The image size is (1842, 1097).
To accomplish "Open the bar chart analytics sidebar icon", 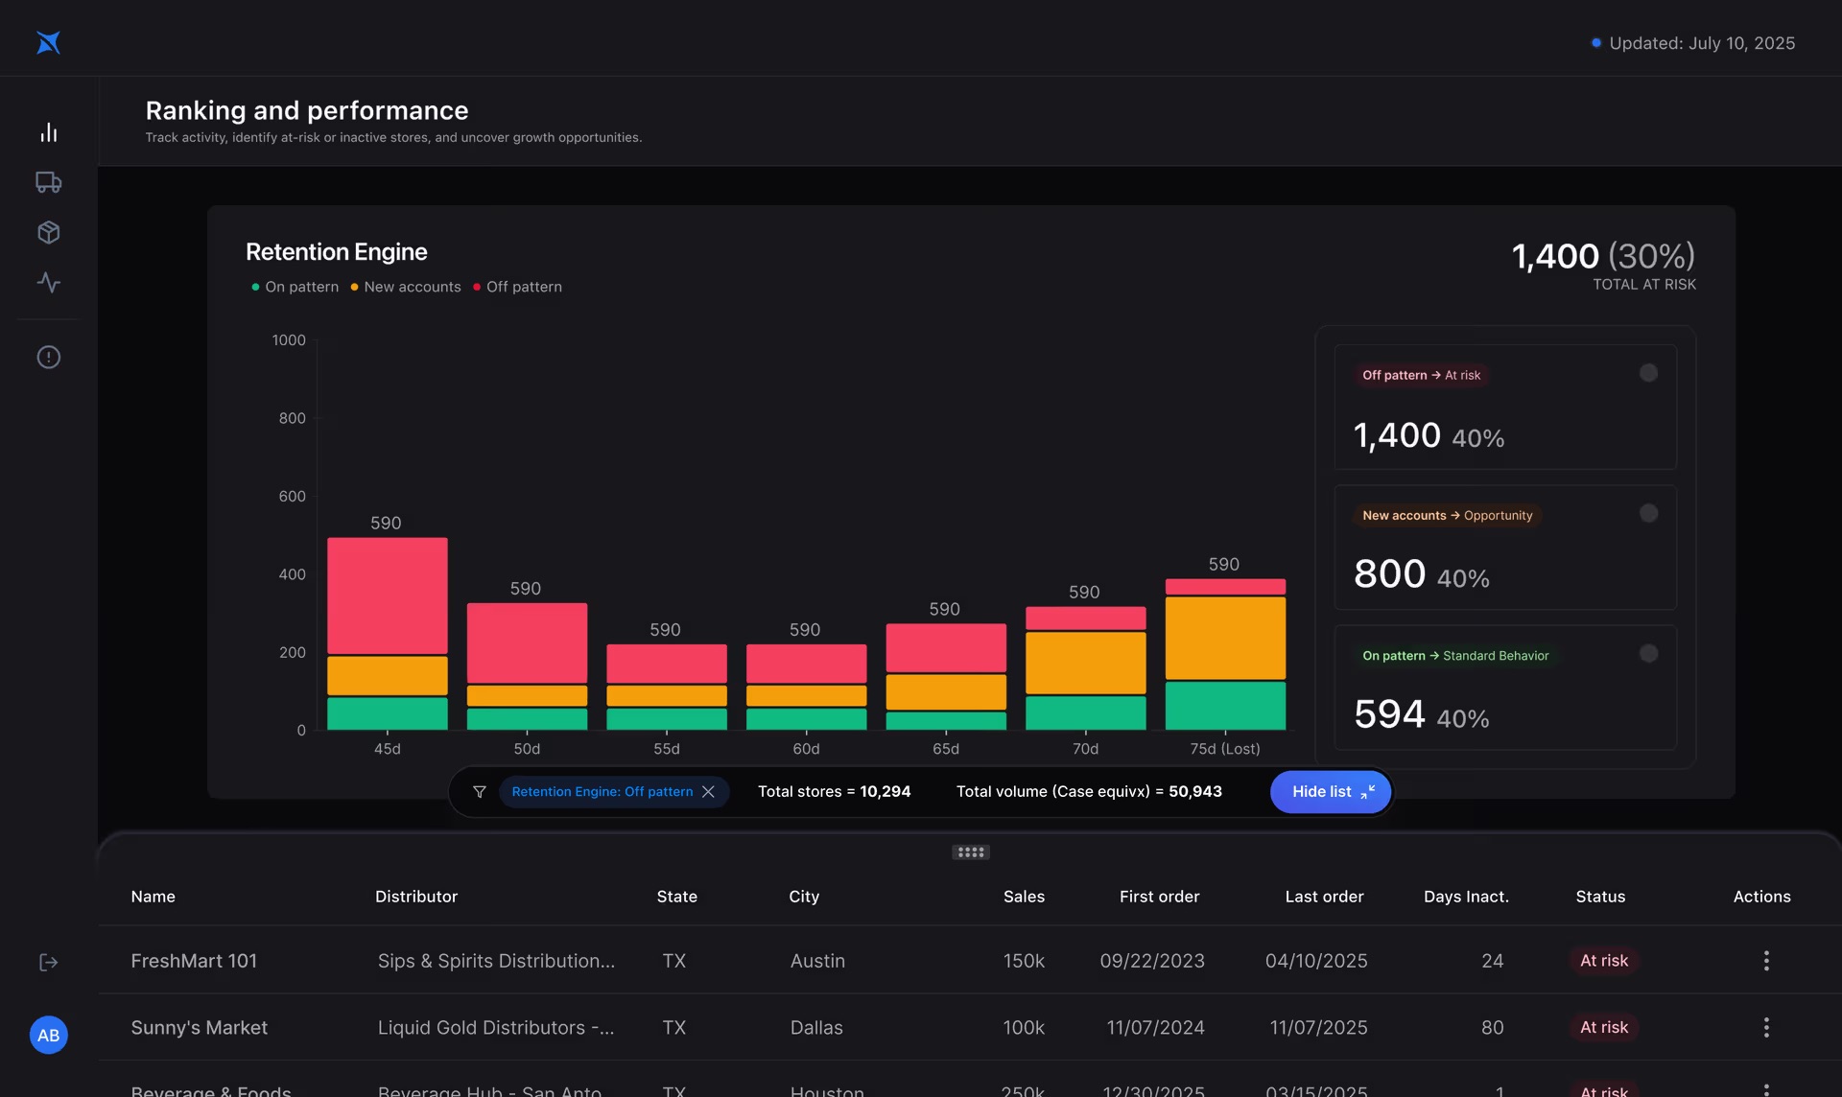I will [x=49, y=132].
